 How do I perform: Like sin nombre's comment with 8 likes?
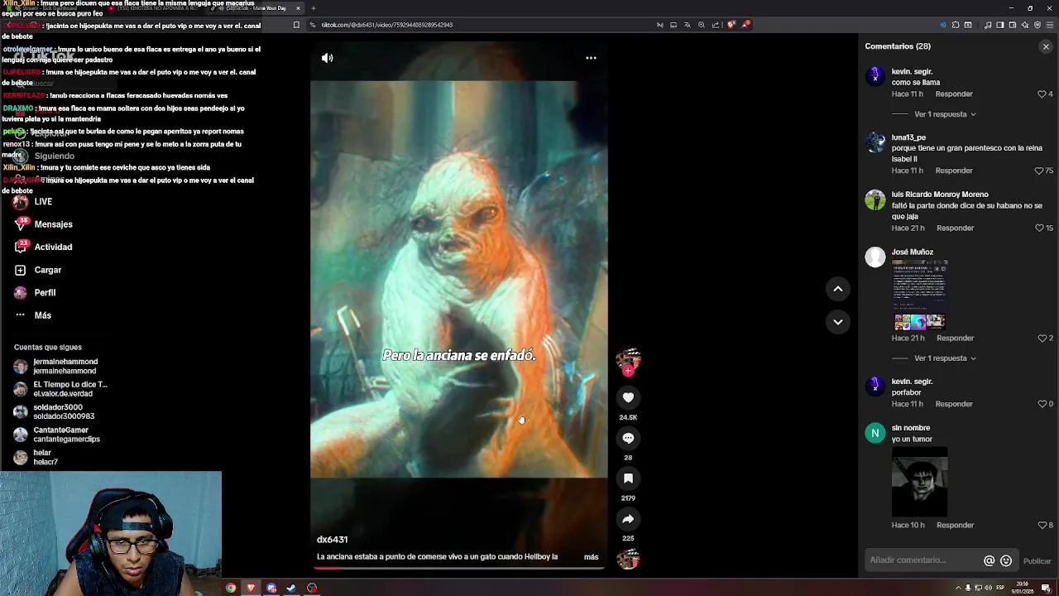(1042, 525)
